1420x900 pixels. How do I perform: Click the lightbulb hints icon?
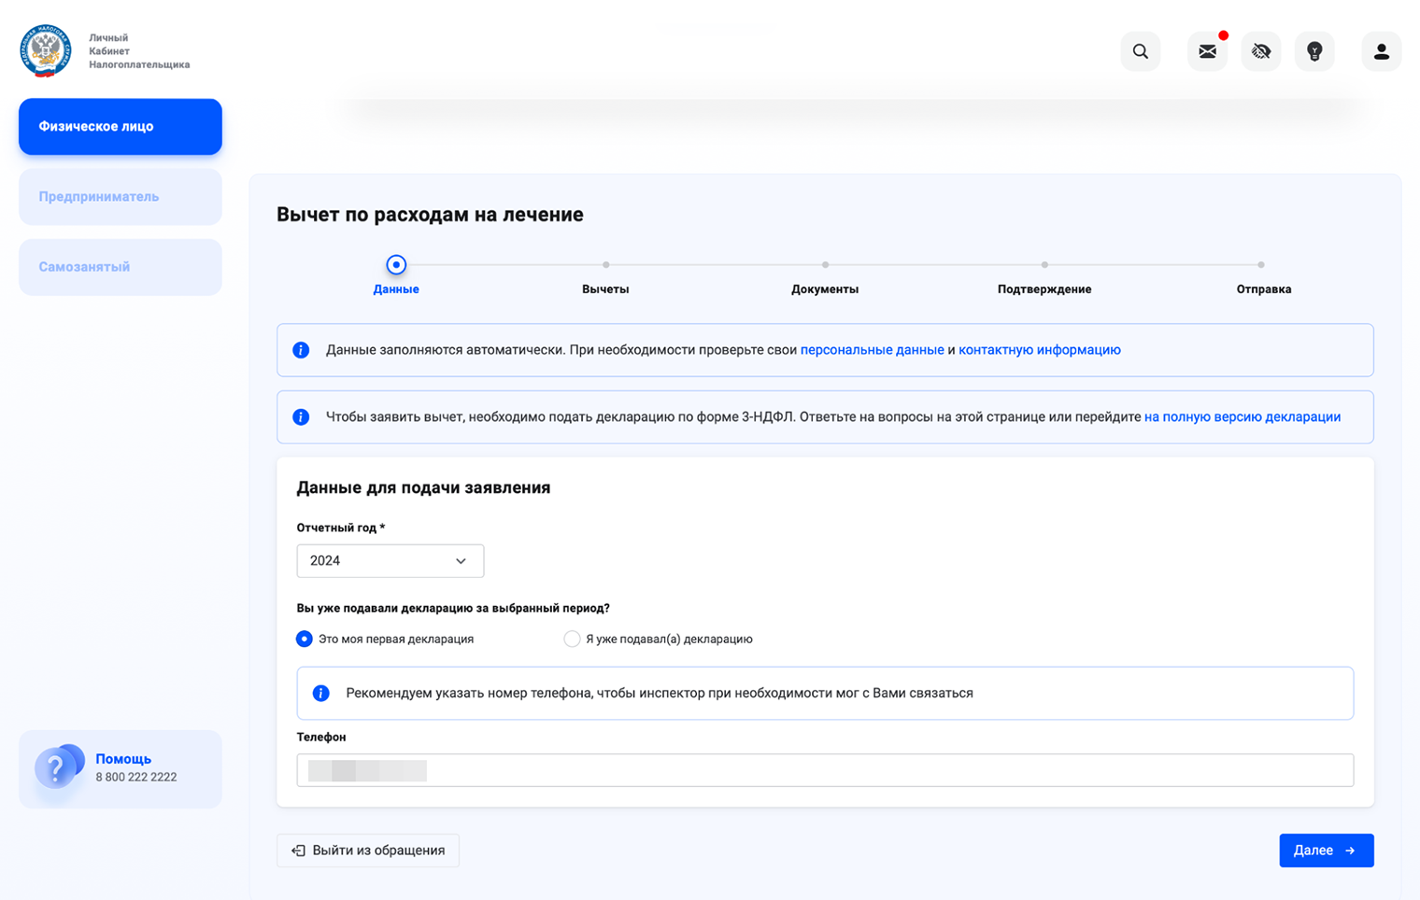pyautogui.click(x=1314, y=51)
